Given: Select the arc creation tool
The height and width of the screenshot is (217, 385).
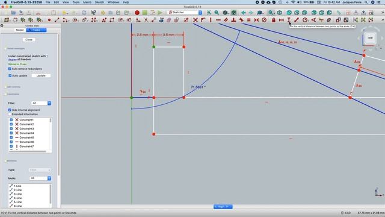Looking at the screenshot, I should (x=65, y=20).
